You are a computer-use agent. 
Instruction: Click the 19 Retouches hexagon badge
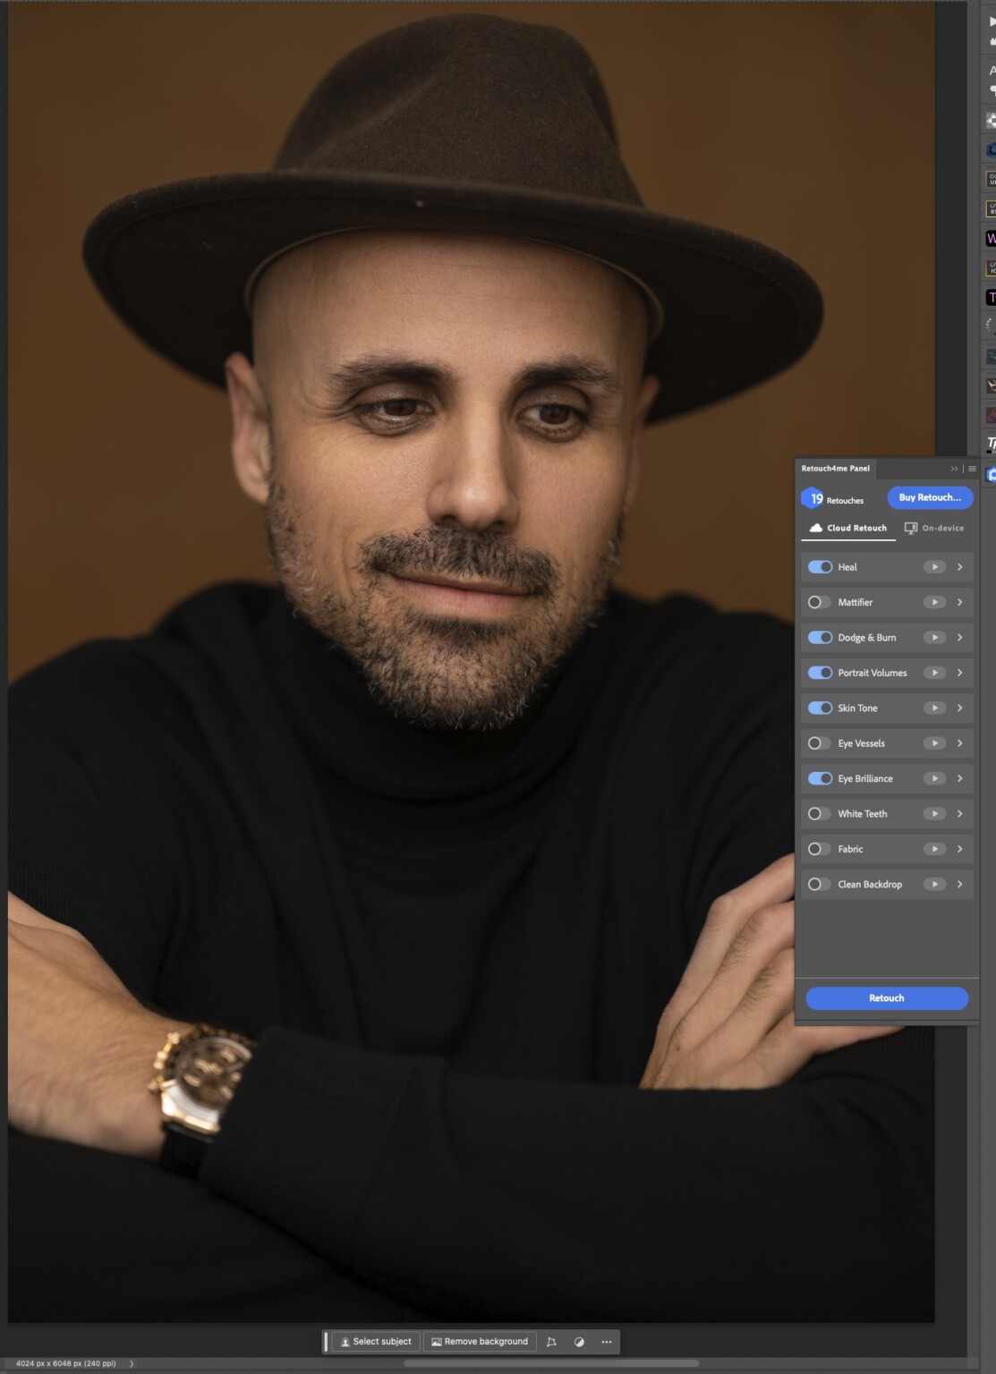813,498
